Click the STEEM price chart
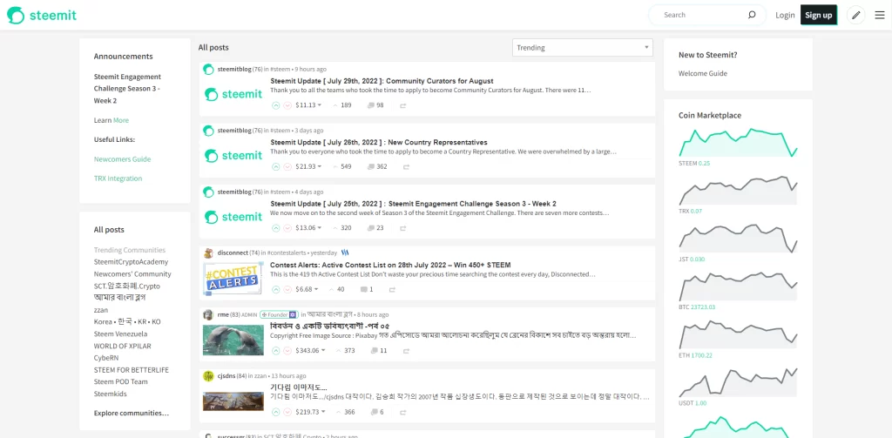892x438 pixels. 738,143
